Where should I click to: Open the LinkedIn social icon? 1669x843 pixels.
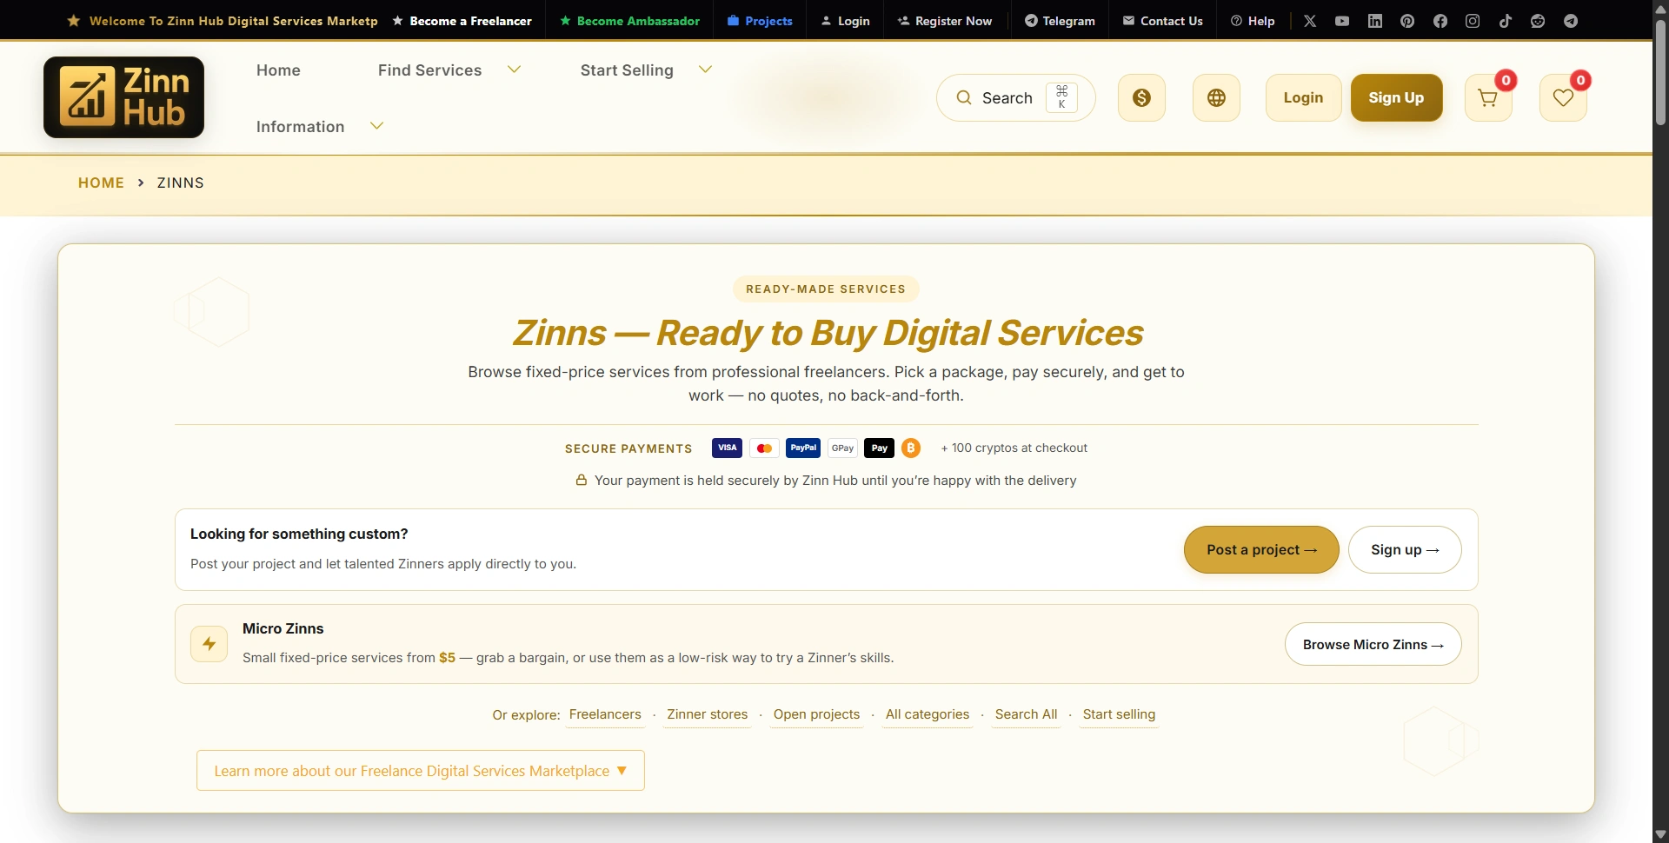click(1375, 21)
